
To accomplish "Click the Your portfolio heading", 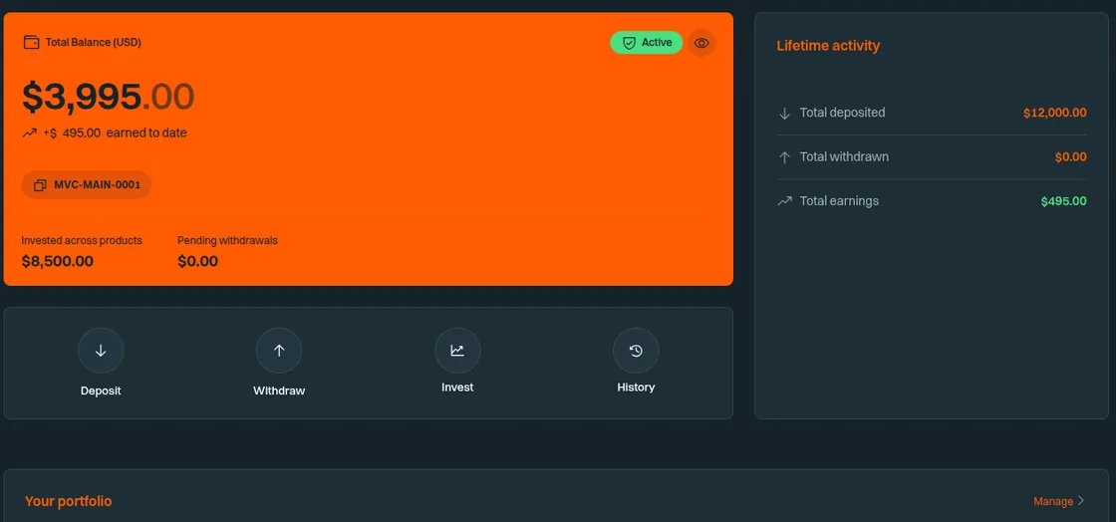I will pos(69,501).
